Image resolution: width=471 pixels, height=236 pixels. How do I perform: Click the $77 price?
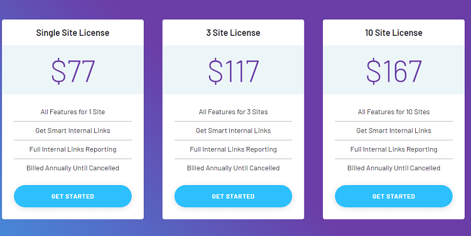point(73,71)
